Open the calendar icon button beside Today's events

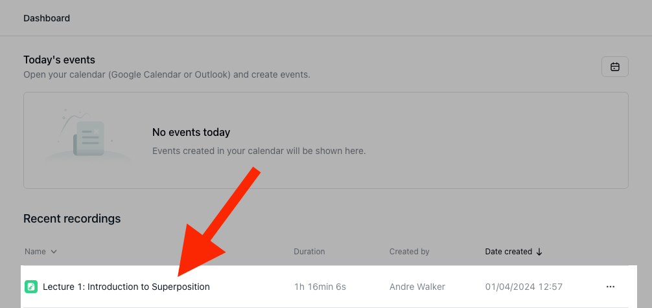coord(614,67)
